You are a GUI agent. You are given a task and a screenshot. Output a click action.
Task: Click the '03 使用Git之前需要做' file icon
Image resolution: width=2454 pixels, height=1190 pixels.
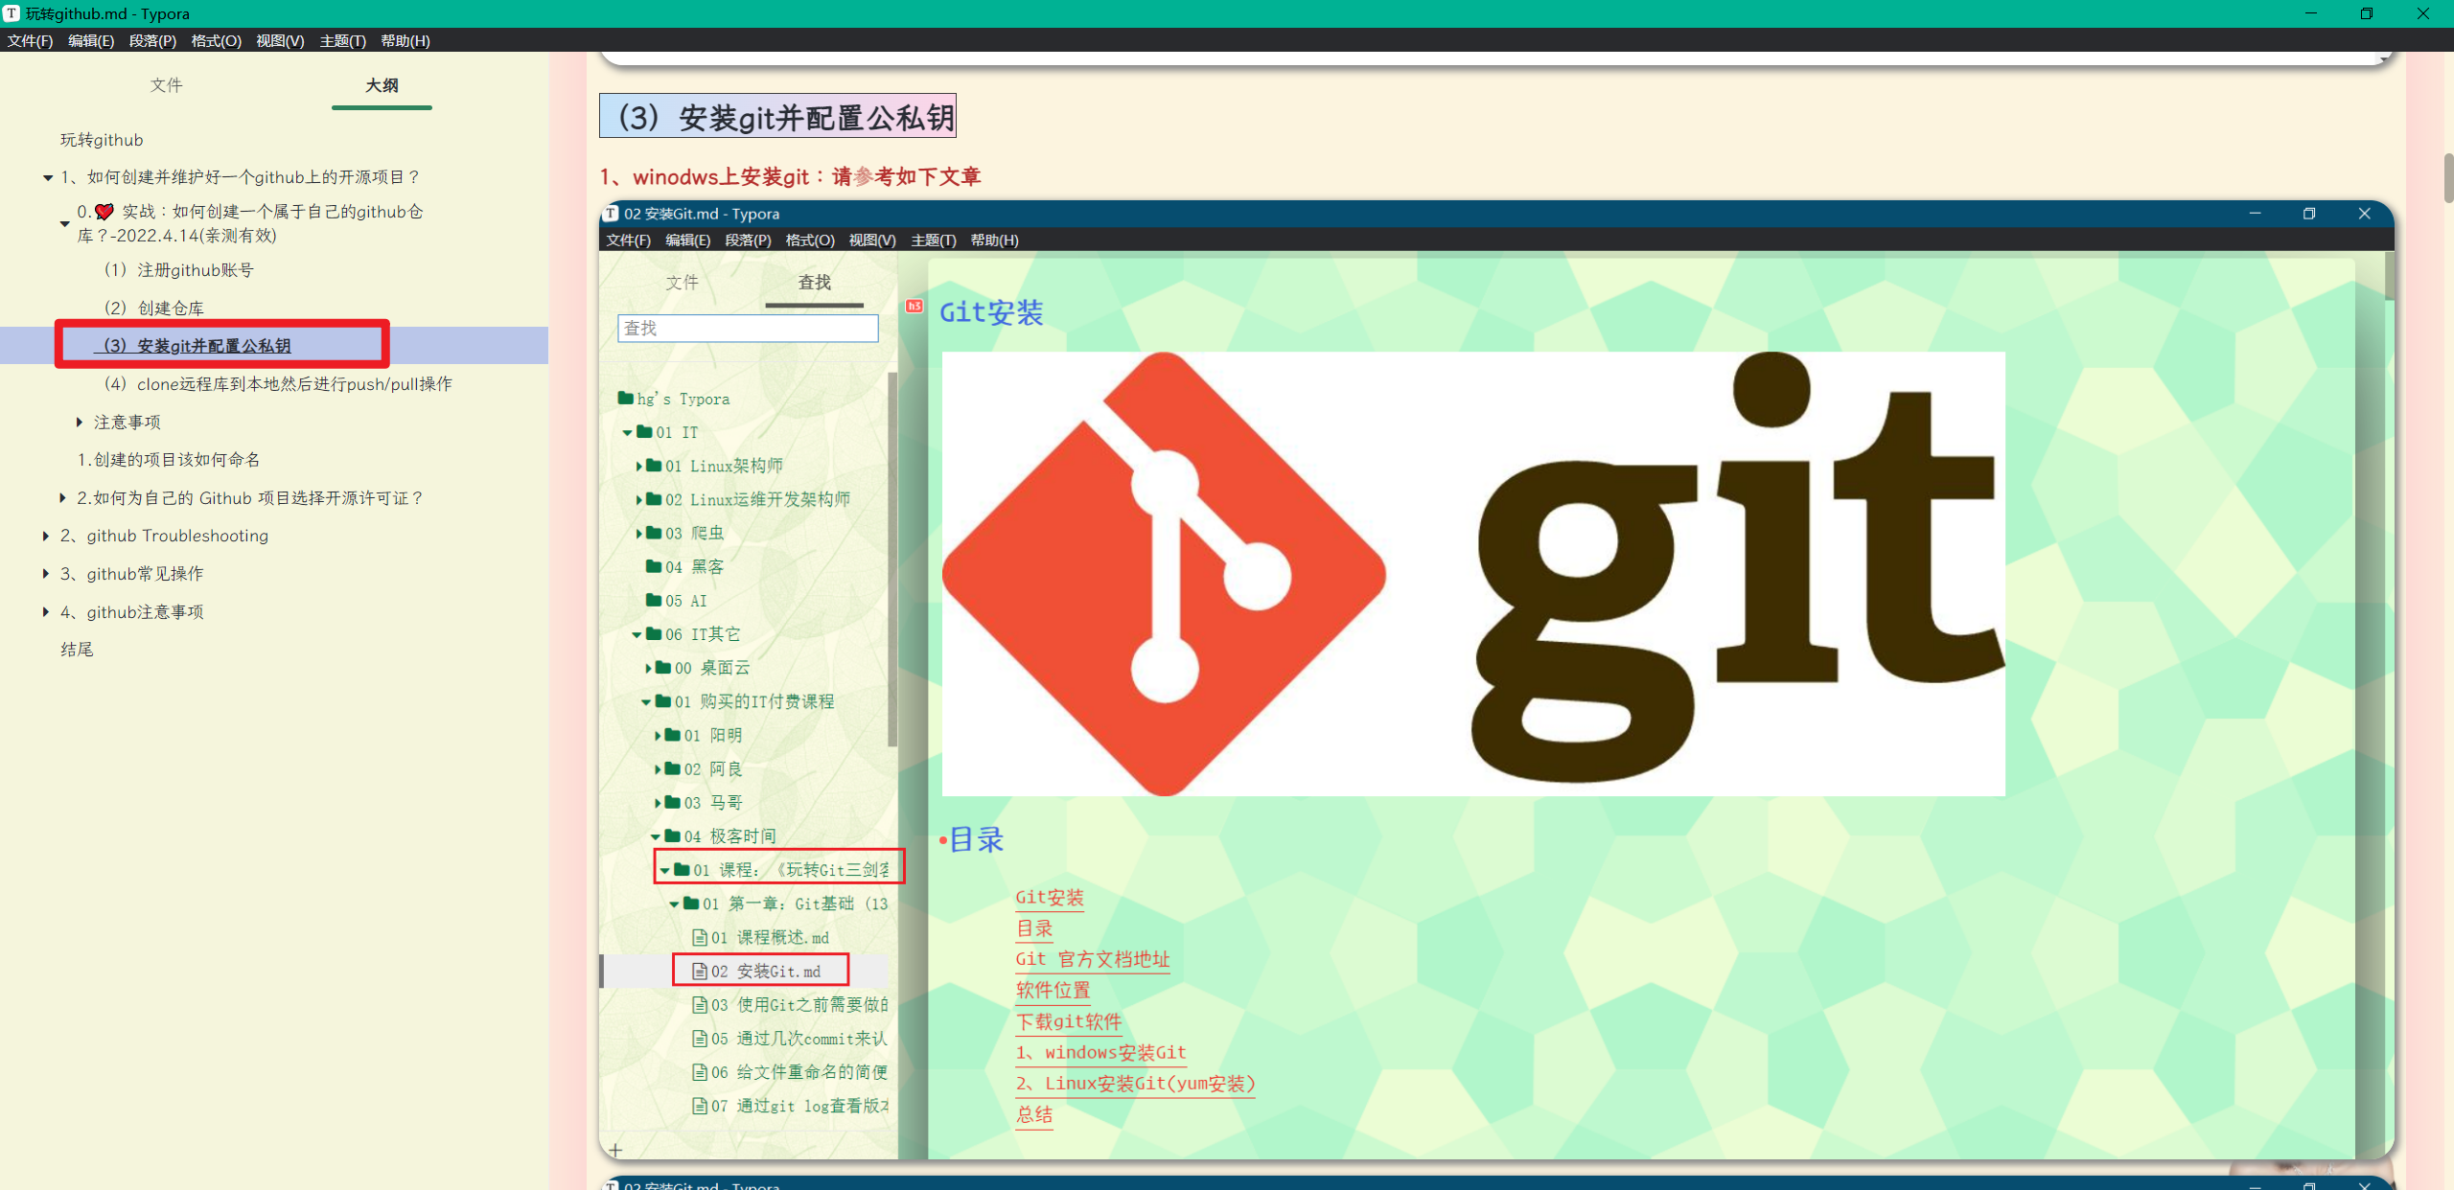pyautogui.click(x=700, y=1004)
